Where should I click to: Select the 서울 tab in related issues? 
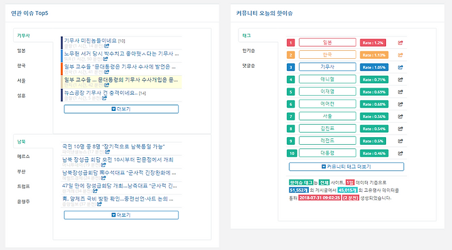pos(21,81)
